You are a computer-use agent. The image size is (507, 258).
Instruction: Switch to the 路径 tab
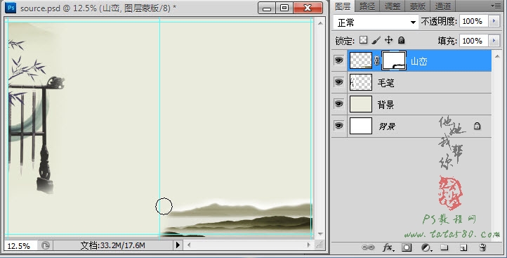tap(367, 6)
